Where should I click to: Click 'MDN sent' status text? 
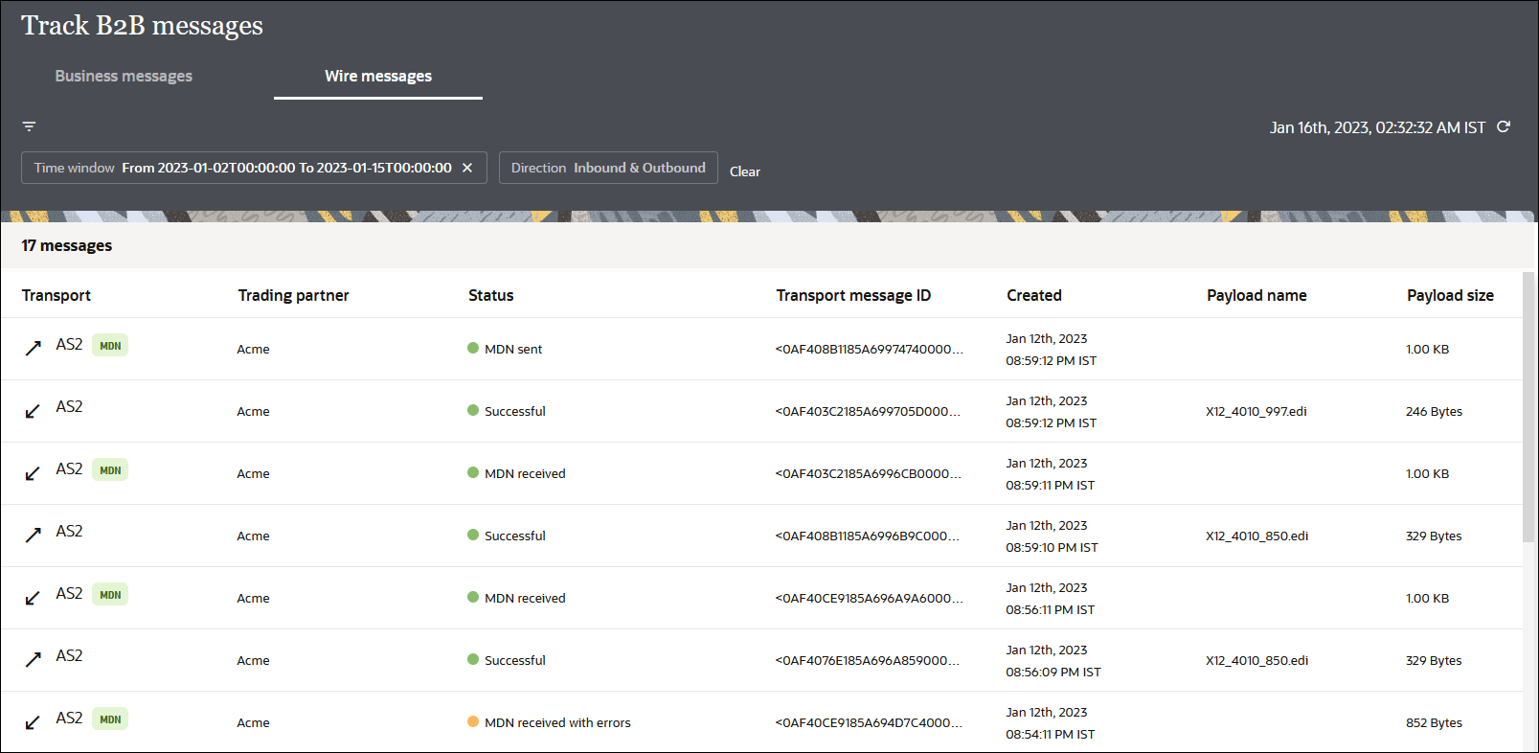pos(513,349)
